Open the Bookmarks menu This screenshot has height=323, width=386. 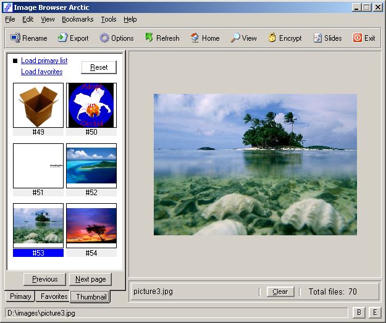point(78,19)
